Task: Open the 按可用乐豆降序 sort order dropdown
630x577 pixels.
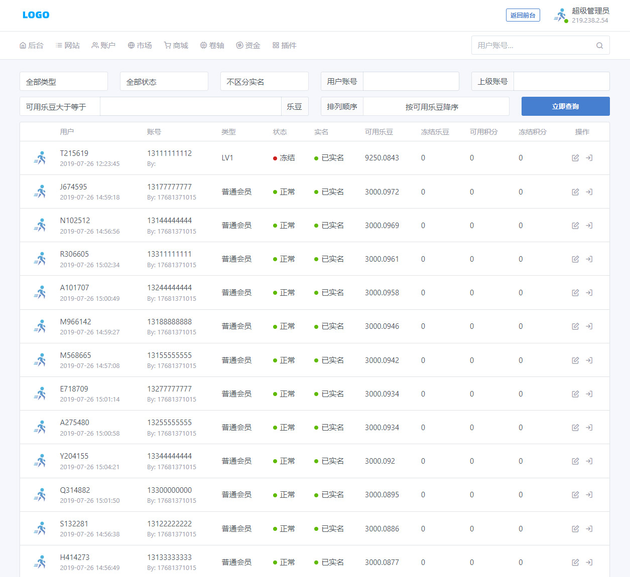Action: (436, 106)
